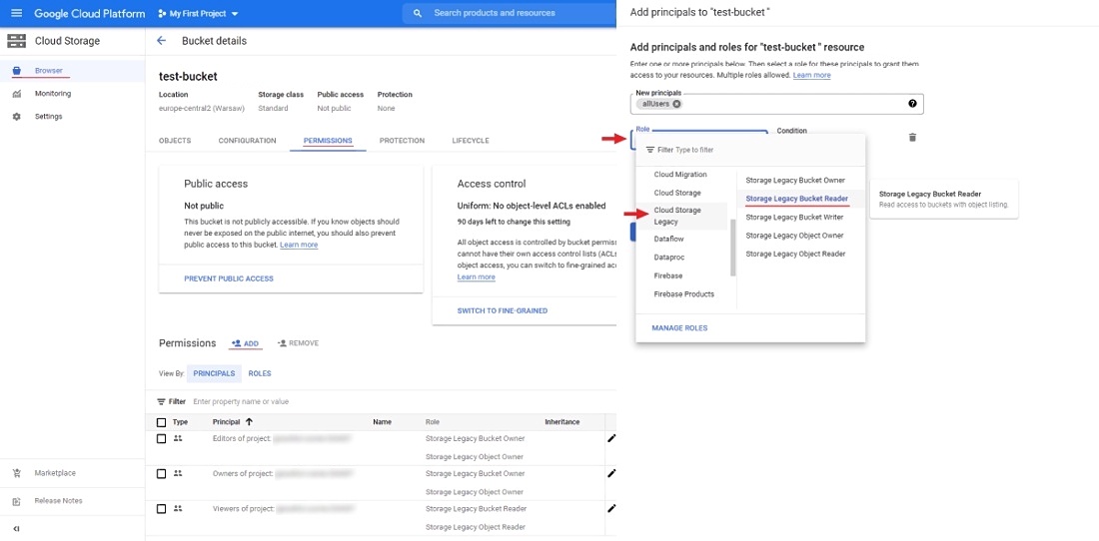This screenshot has width=1099, height=541.
Task: Click the help icon in New principals
Action: click(x=912, y=104)
